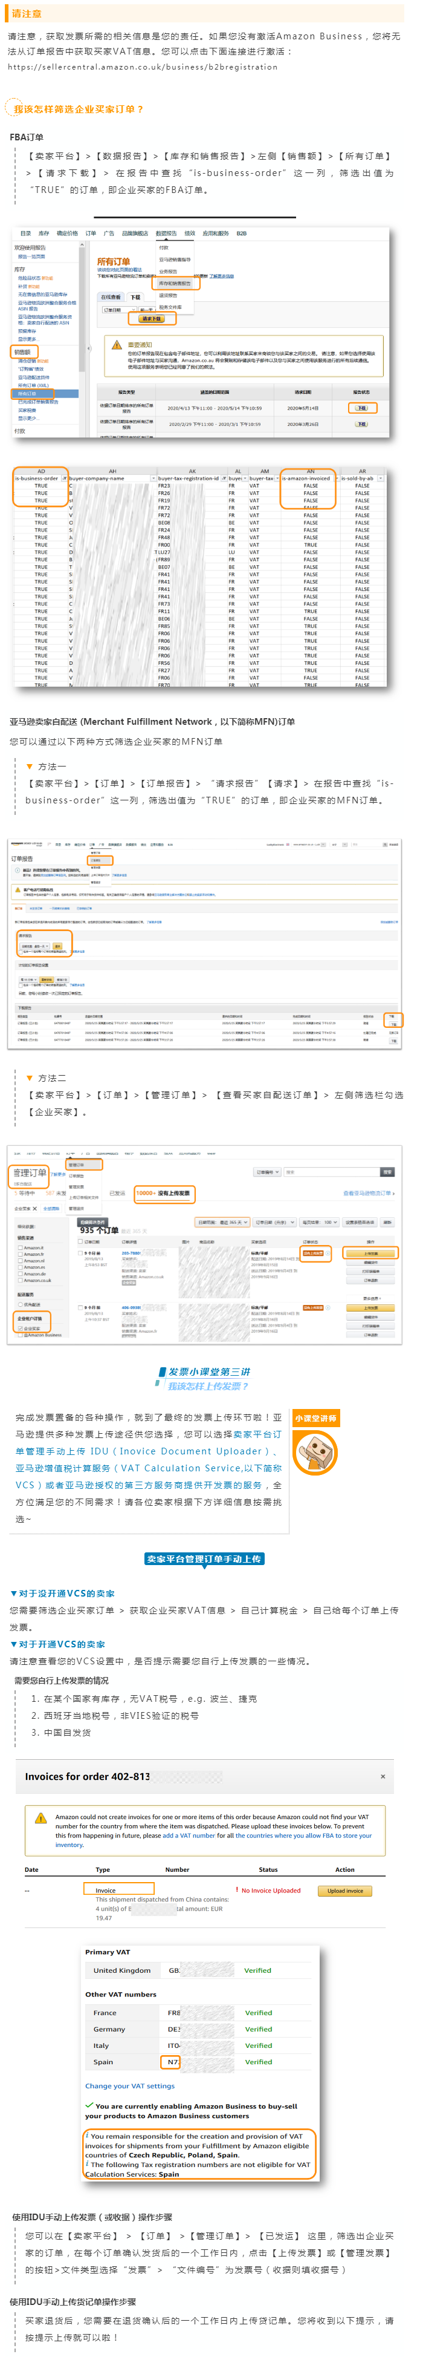
Task: Switch to the 在线查看 tab
Action: pyautogui.click(x=111, y=298)
